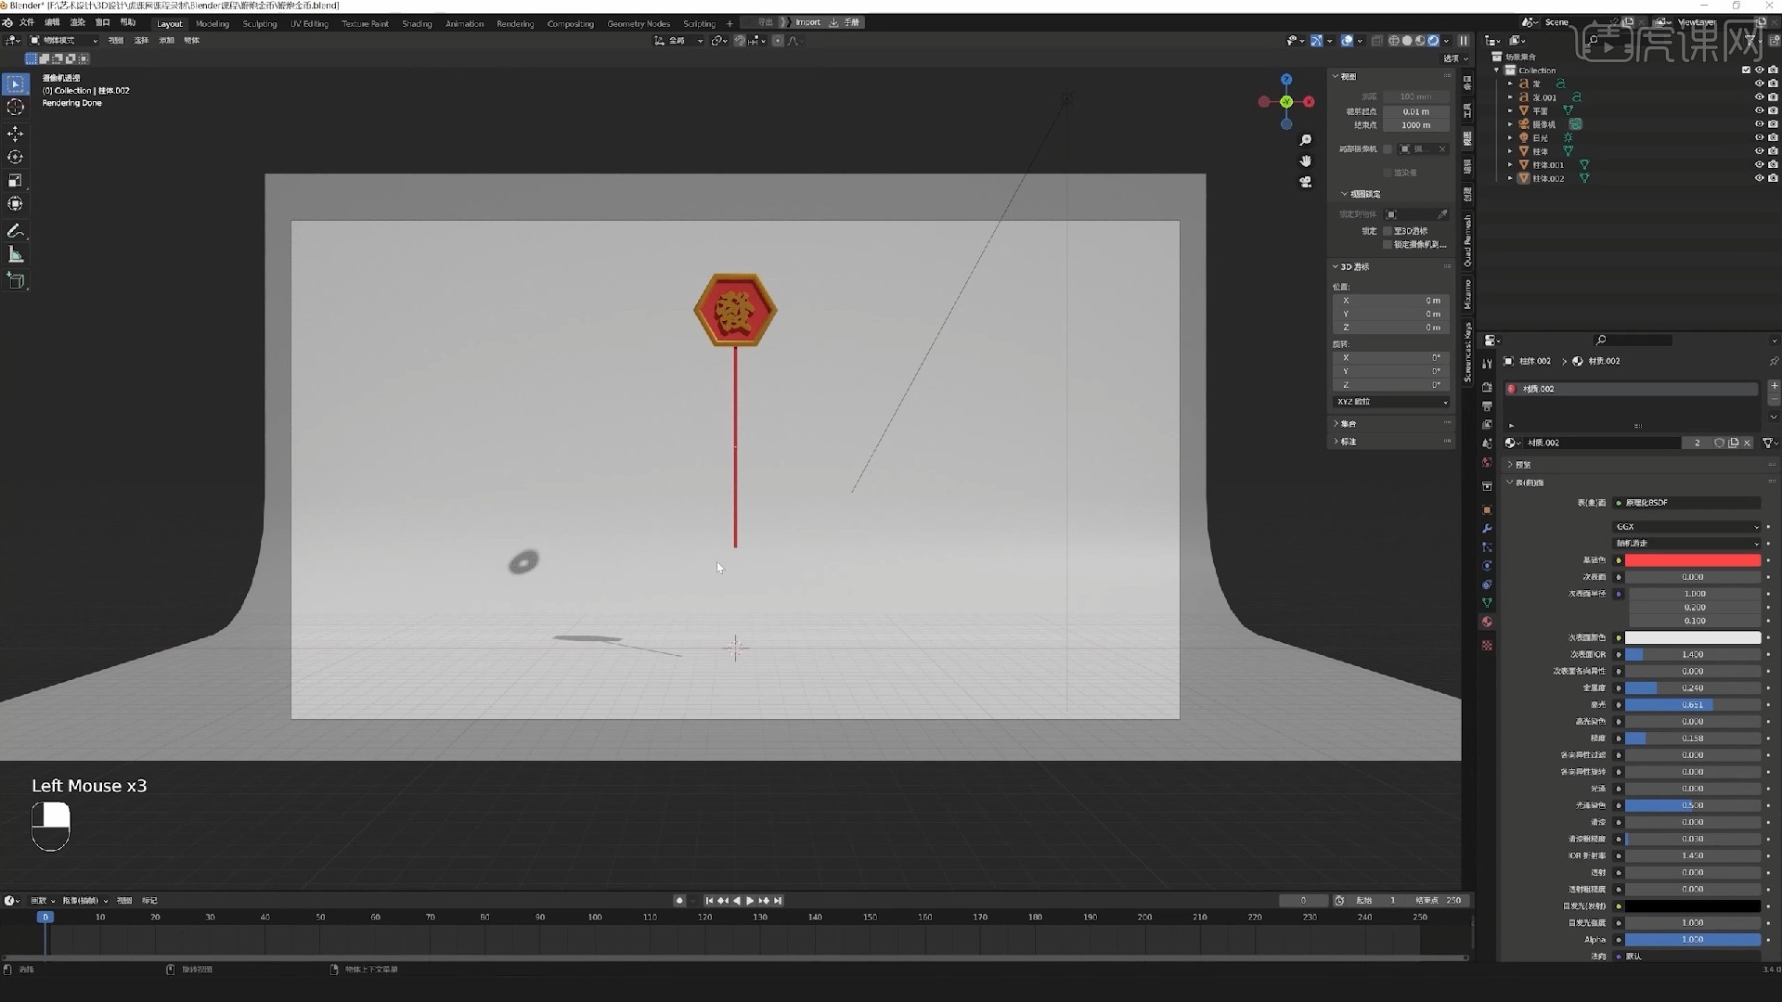Open the Quad Remesh sidebar tab
The image size is (1782, 1002).
coord(1467,240)
